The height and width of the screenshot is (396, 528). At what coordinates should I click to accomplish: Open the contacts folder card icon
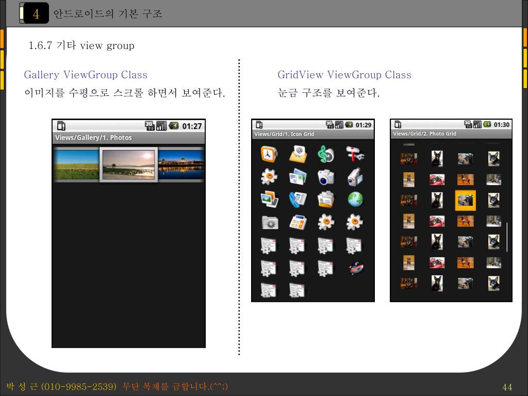[326, 200]
